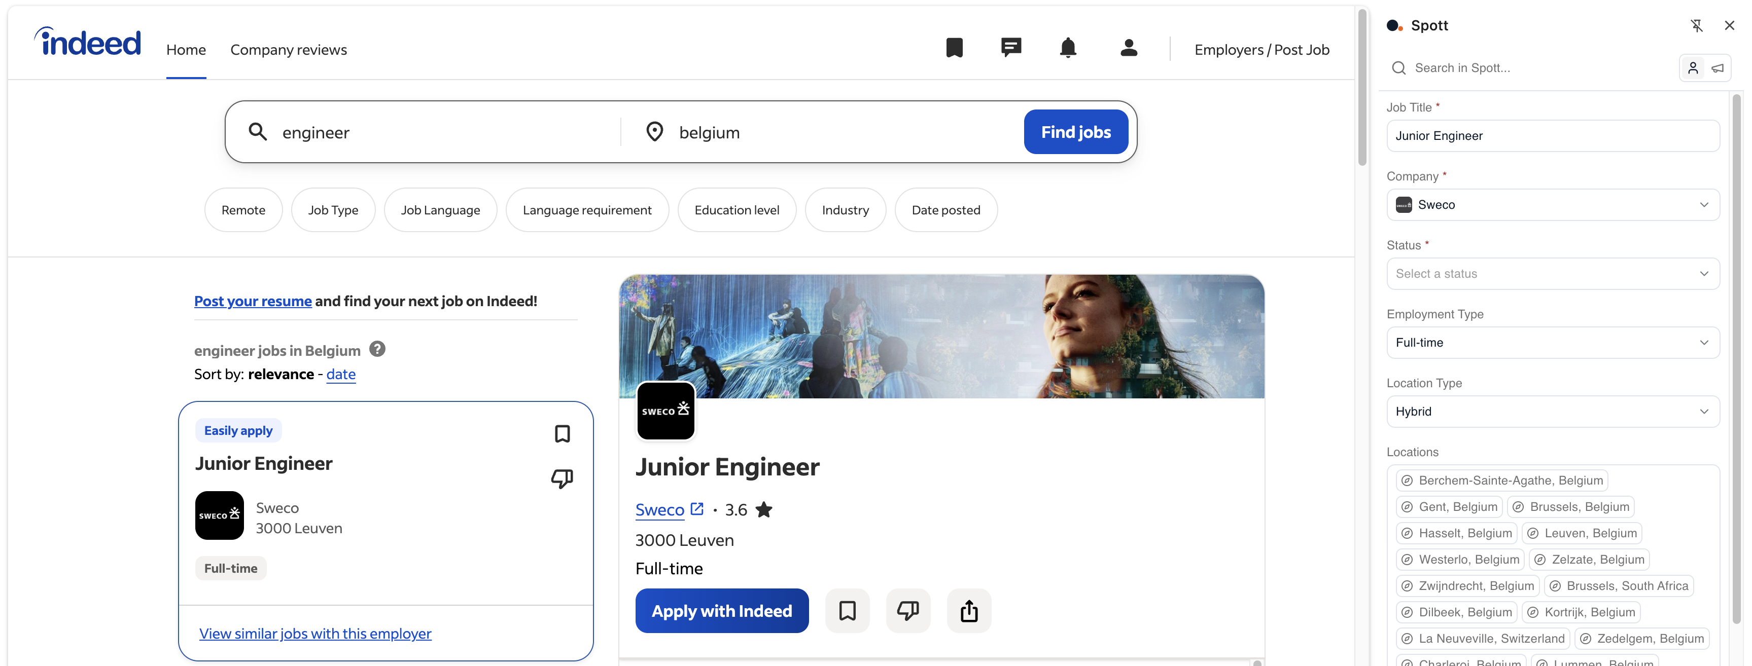Click the unpin icon in Spott panel
The height and width of the screenshot is (666, 1752).
point(1697,26)
